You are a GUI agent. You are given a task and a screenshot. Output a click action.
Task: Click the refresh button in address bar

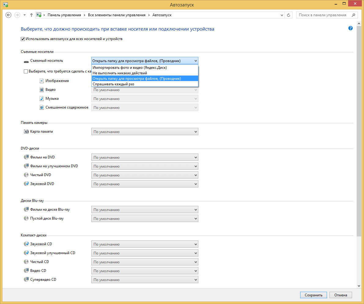point(289,15)
